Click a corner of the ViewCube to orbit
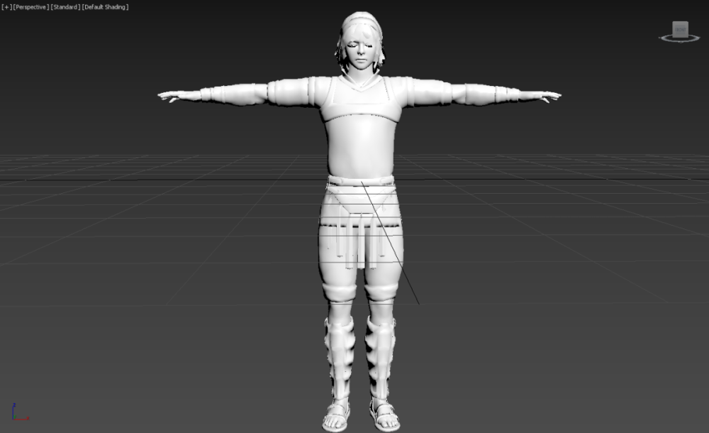The image size is (709, 433). click(688, 21)
